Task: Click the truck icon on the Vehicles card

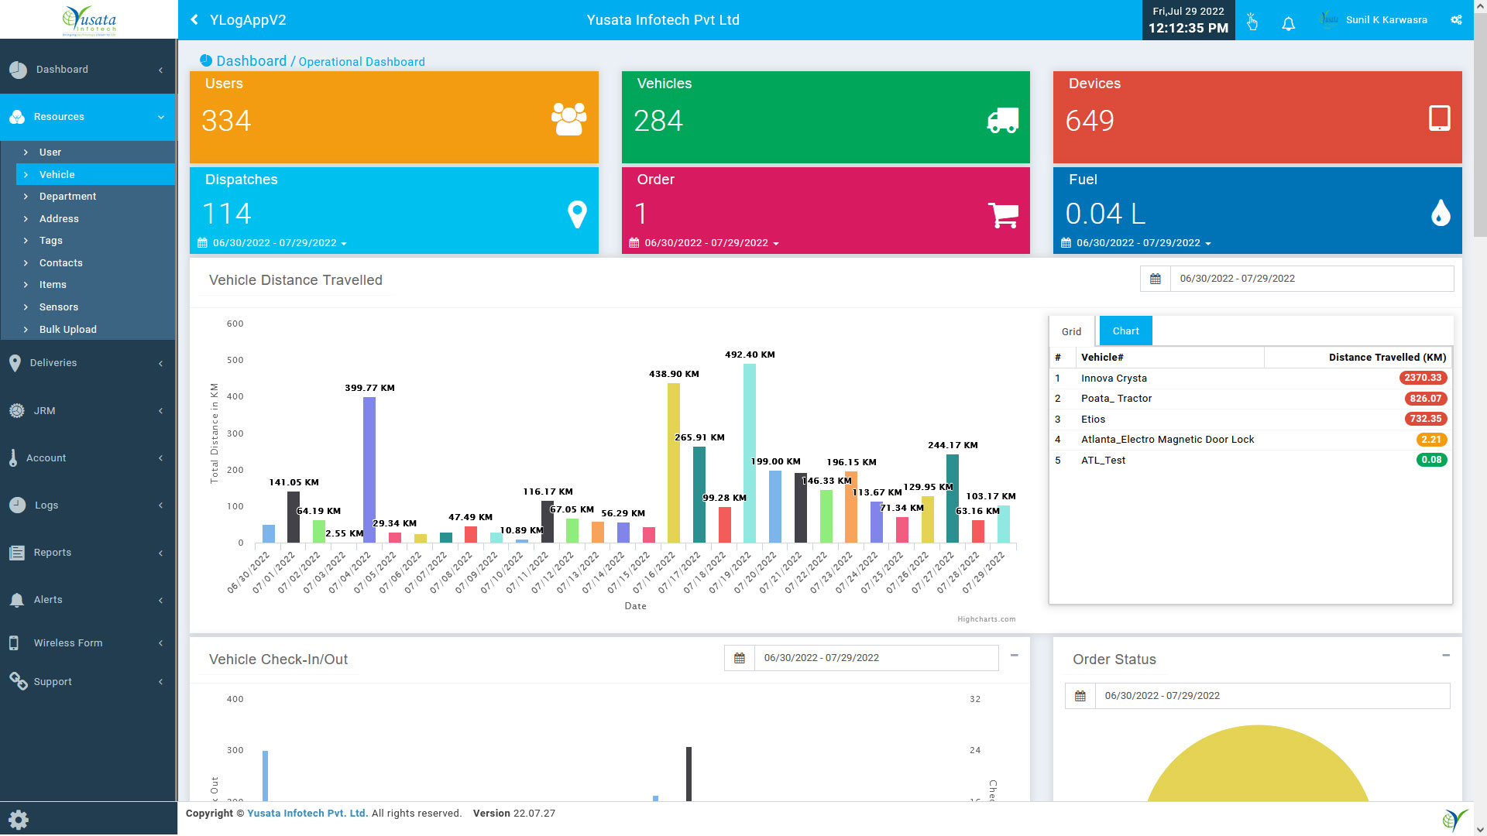Action: [x=1003, y=120]
